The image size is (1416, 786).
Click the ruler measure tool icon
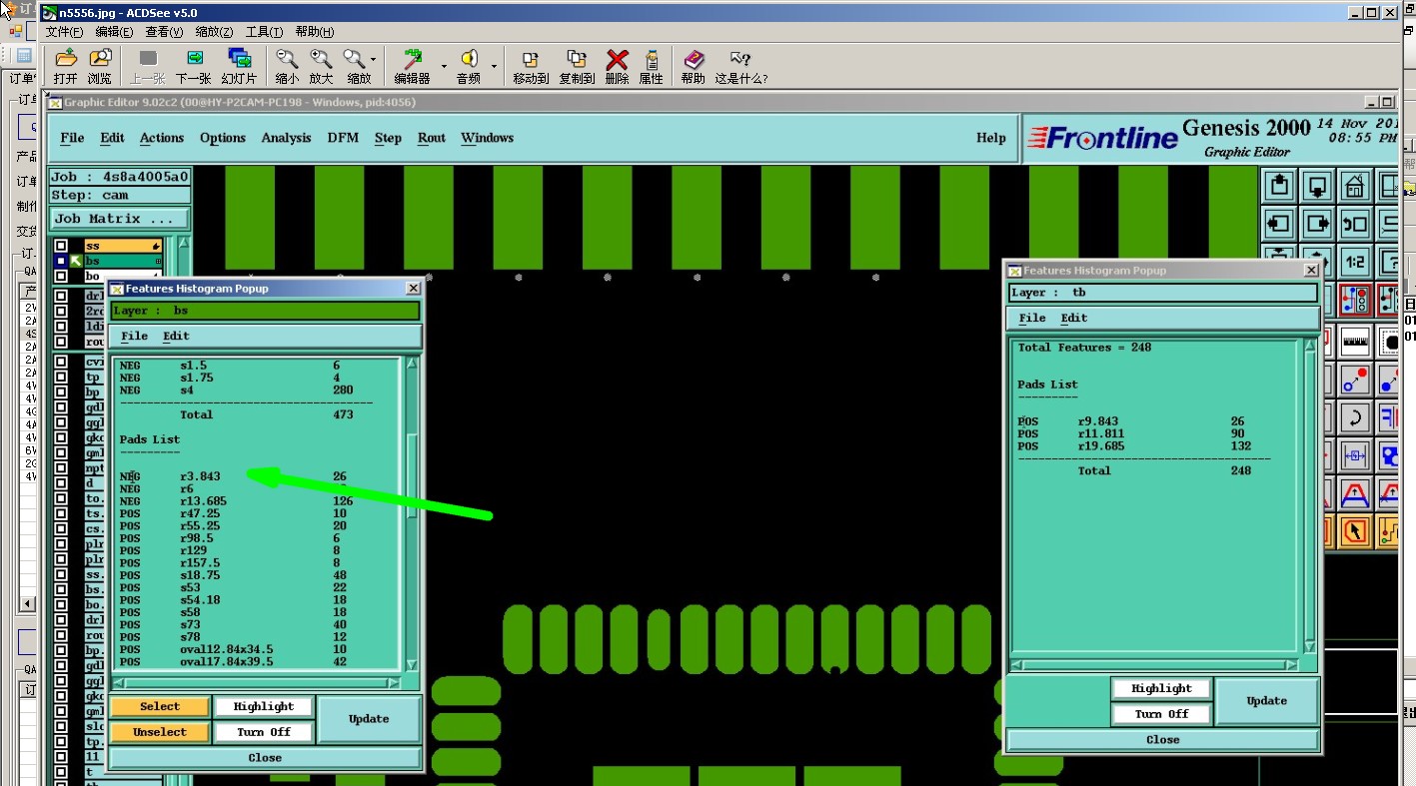(1355, 342)
